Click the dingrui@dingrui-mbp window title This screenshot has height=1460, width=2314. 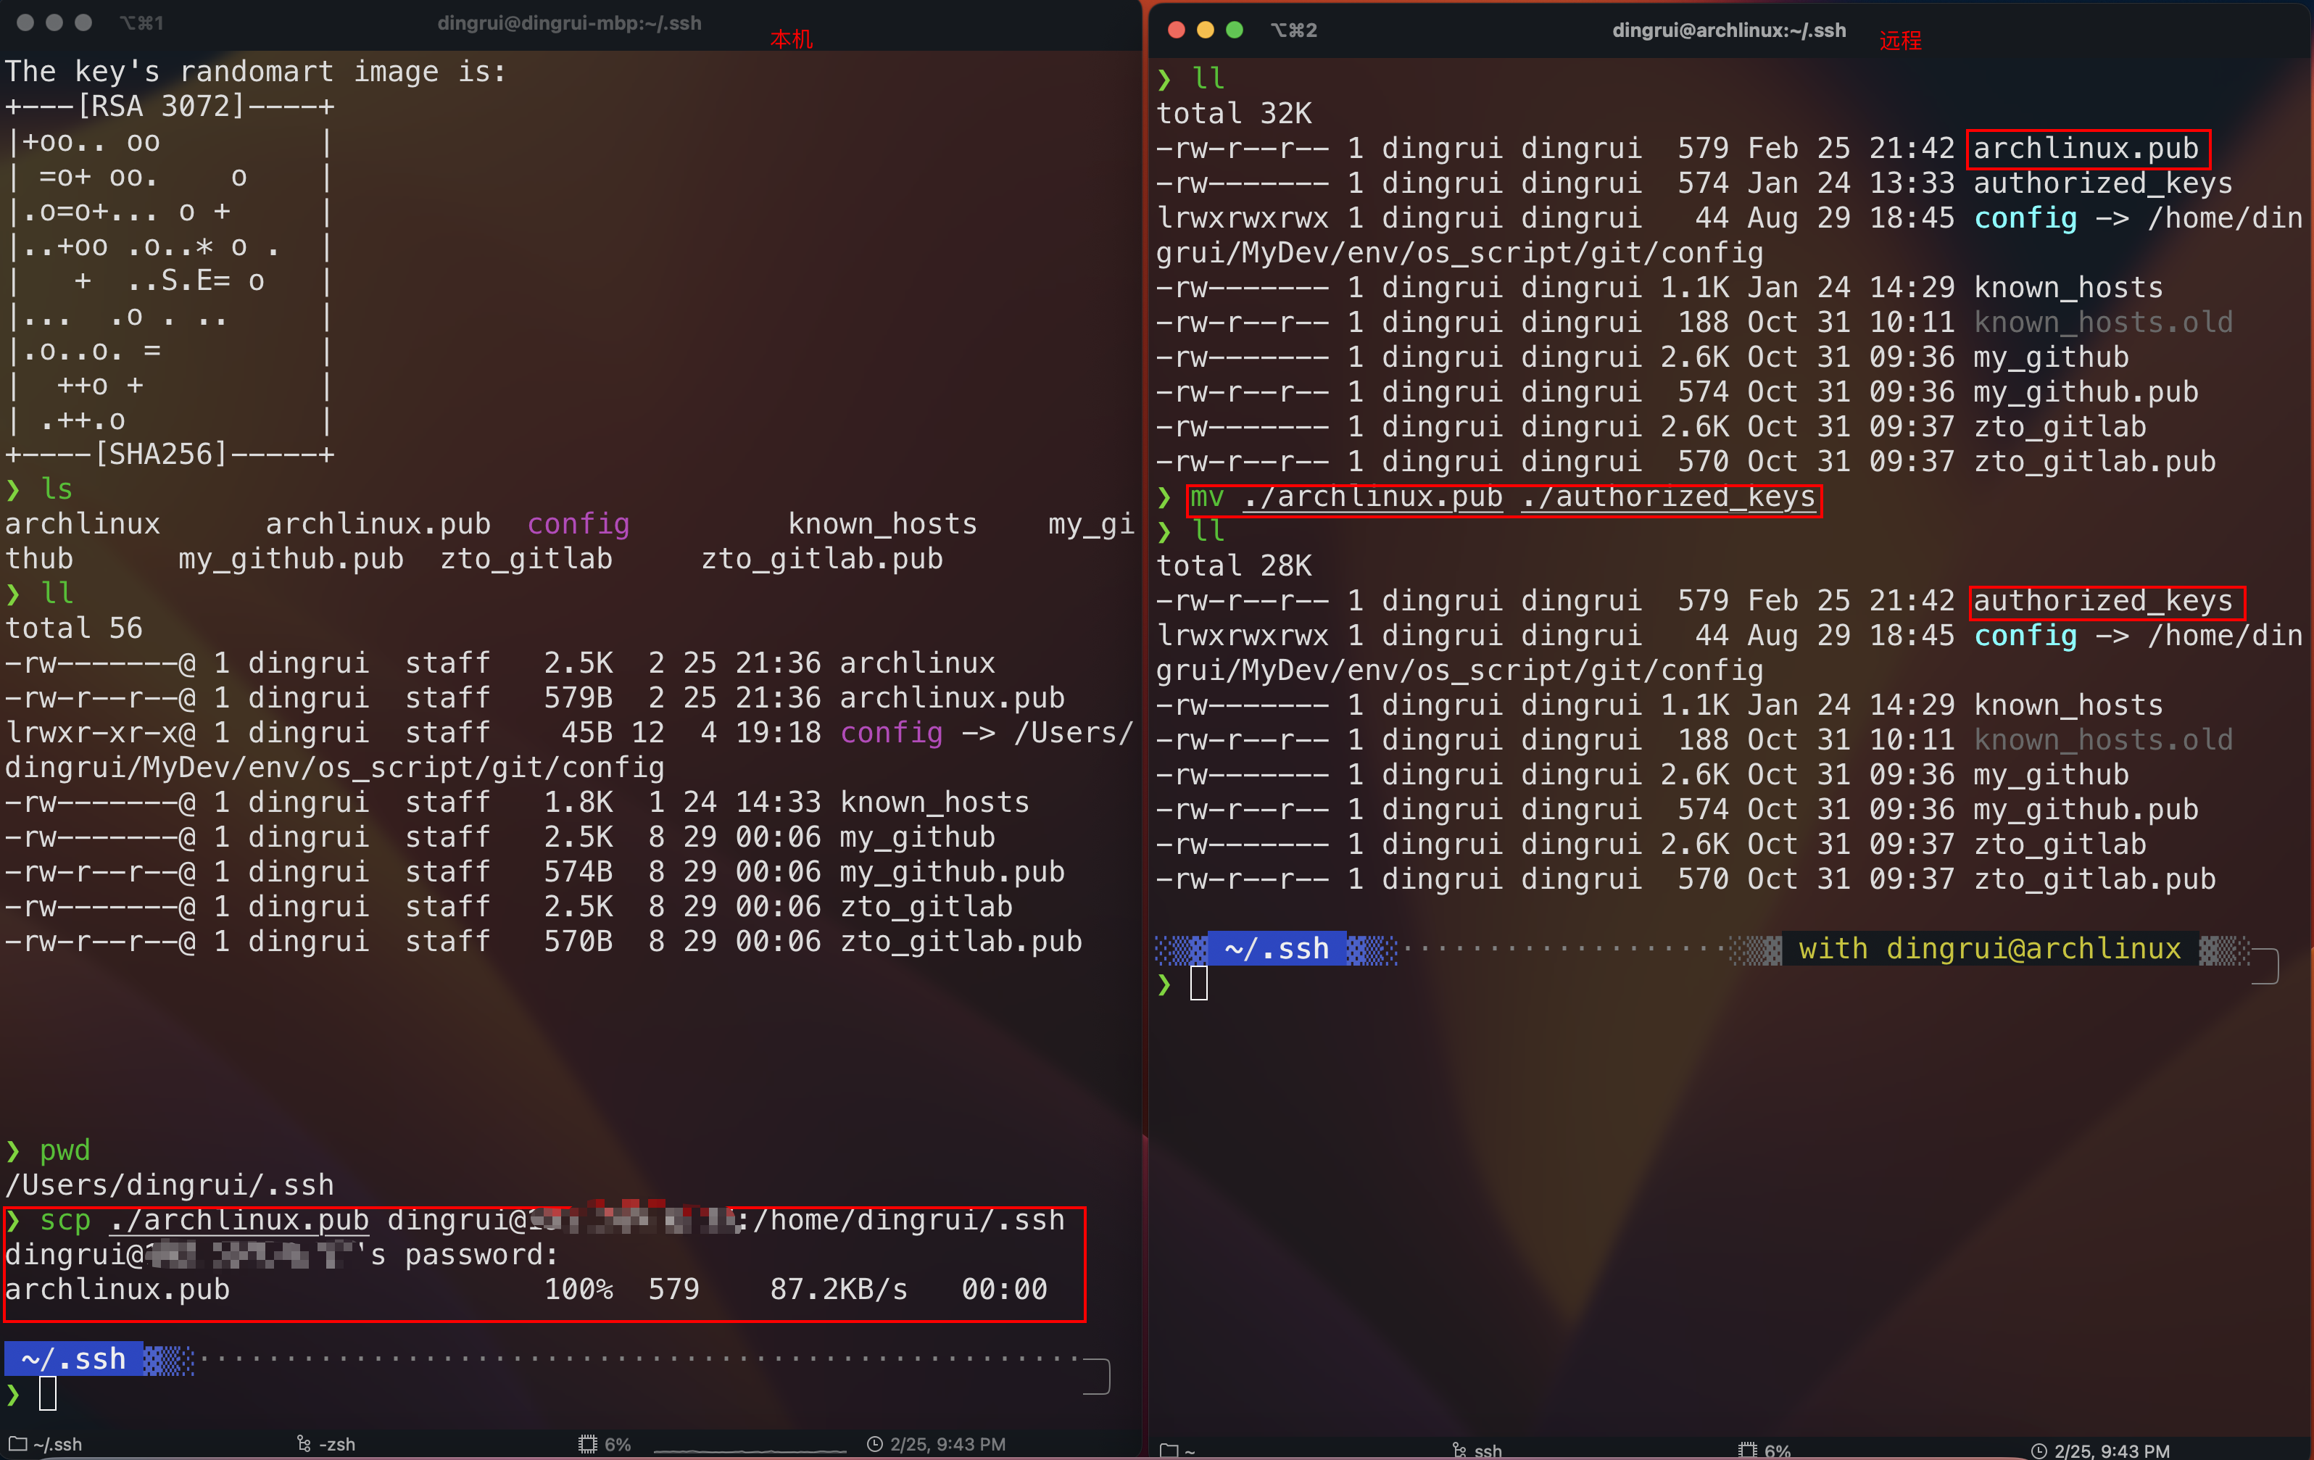pyautogui.click(x=569, y=23)
